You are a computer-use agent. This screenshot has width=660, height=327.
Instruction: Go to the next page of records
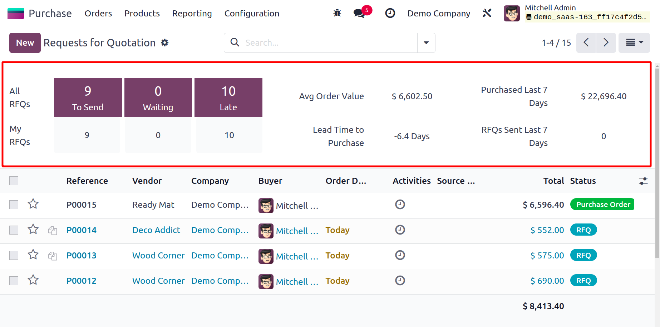tap(606, 43)
